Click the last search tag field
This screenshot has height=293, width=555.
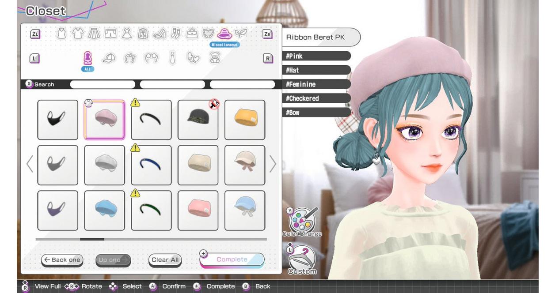click(x=242, y=84)
